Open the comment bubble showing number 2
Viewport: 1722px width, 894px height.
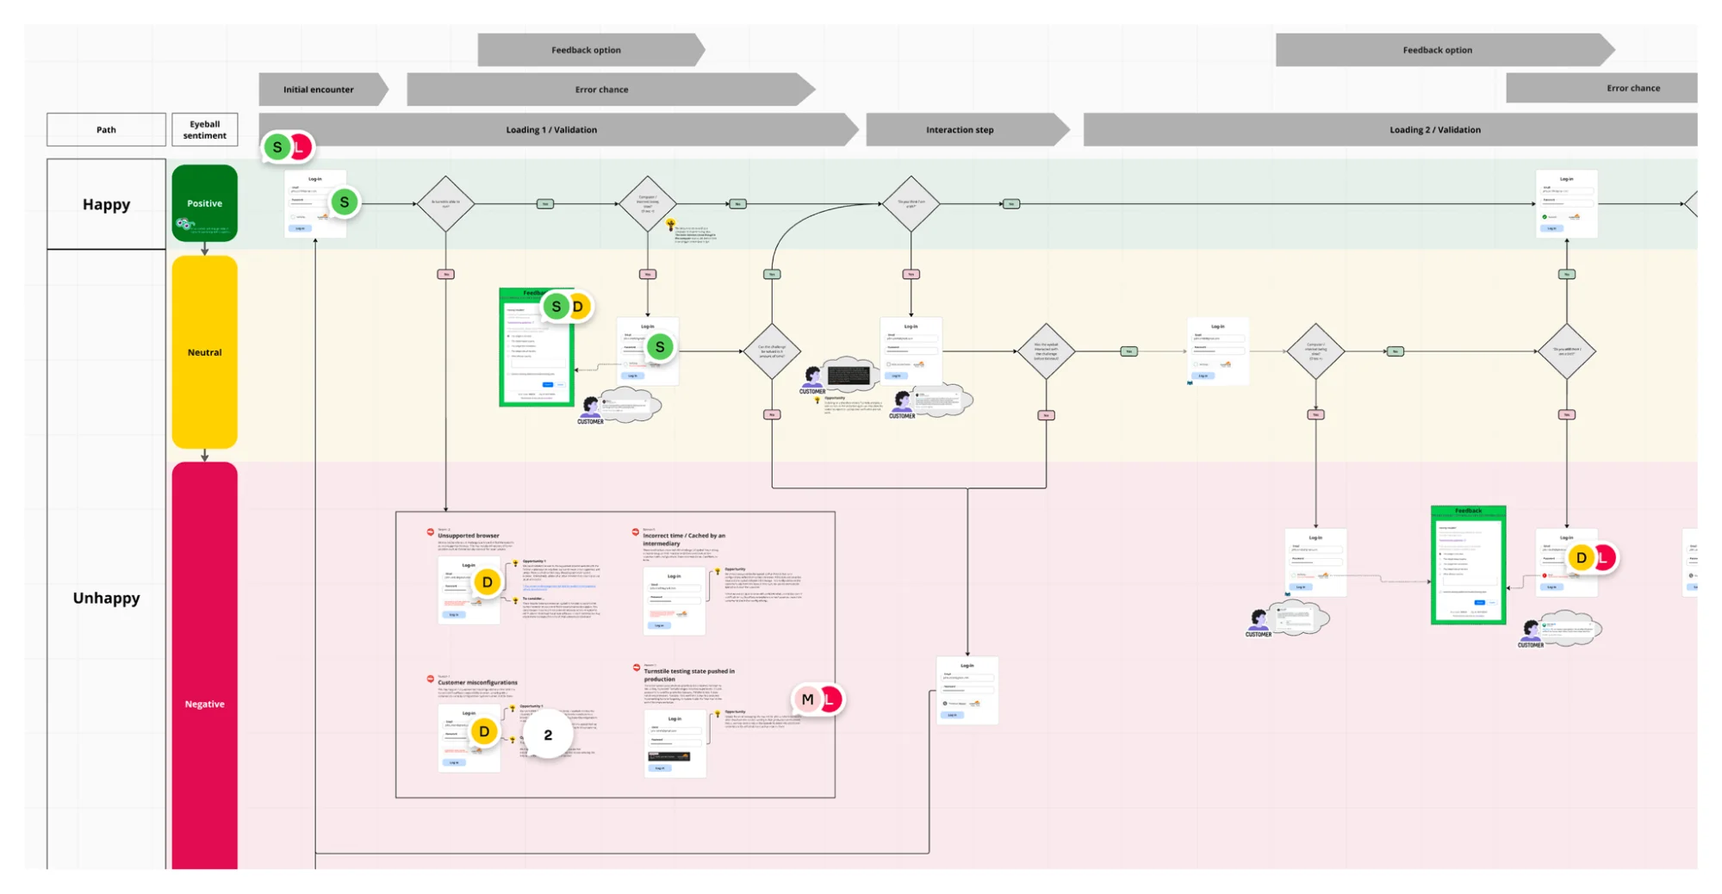coord(548,735)
